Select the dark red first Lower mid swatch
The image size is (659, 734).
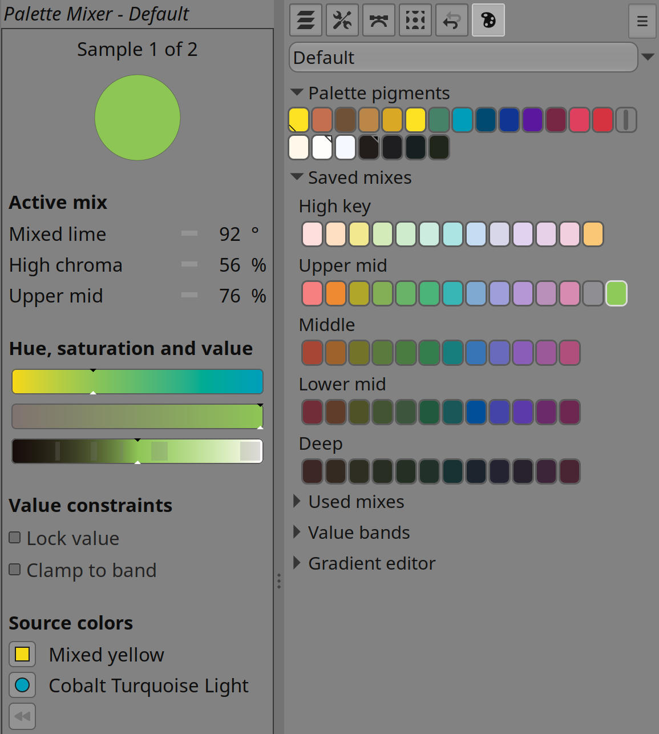312,412
